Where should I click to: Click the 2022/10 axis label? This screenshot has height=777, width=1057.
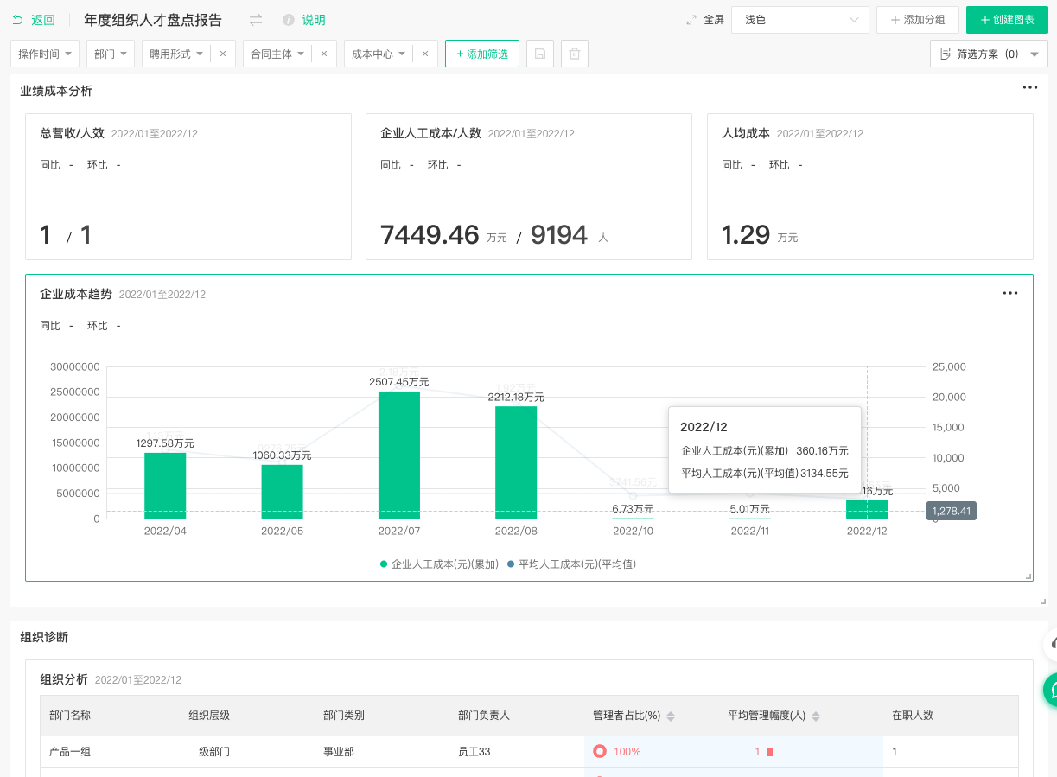point(633,531)
